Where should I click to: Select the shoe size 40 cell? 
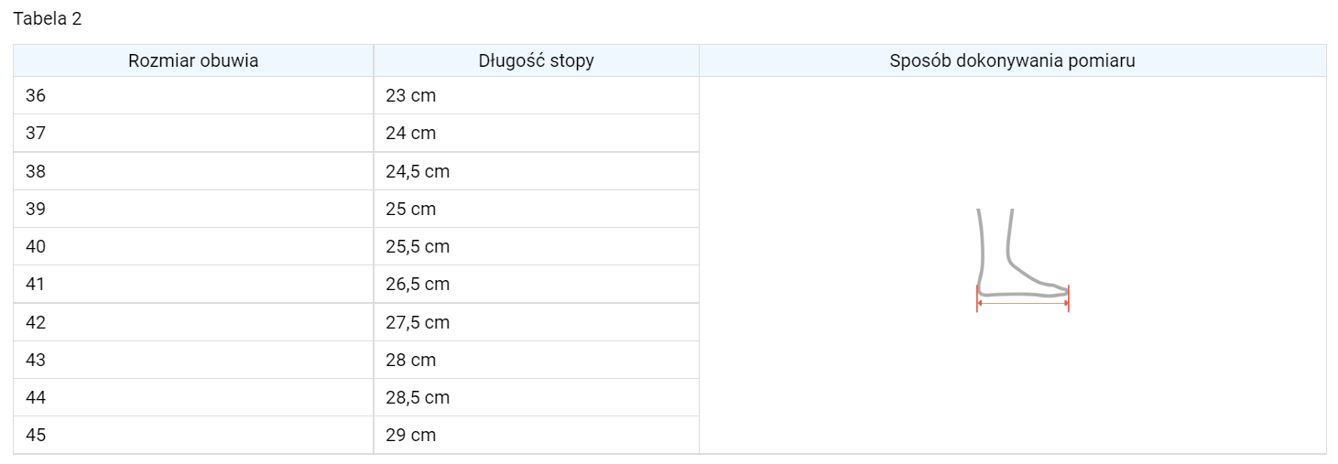pyautogui.click(x=36, y=247)
